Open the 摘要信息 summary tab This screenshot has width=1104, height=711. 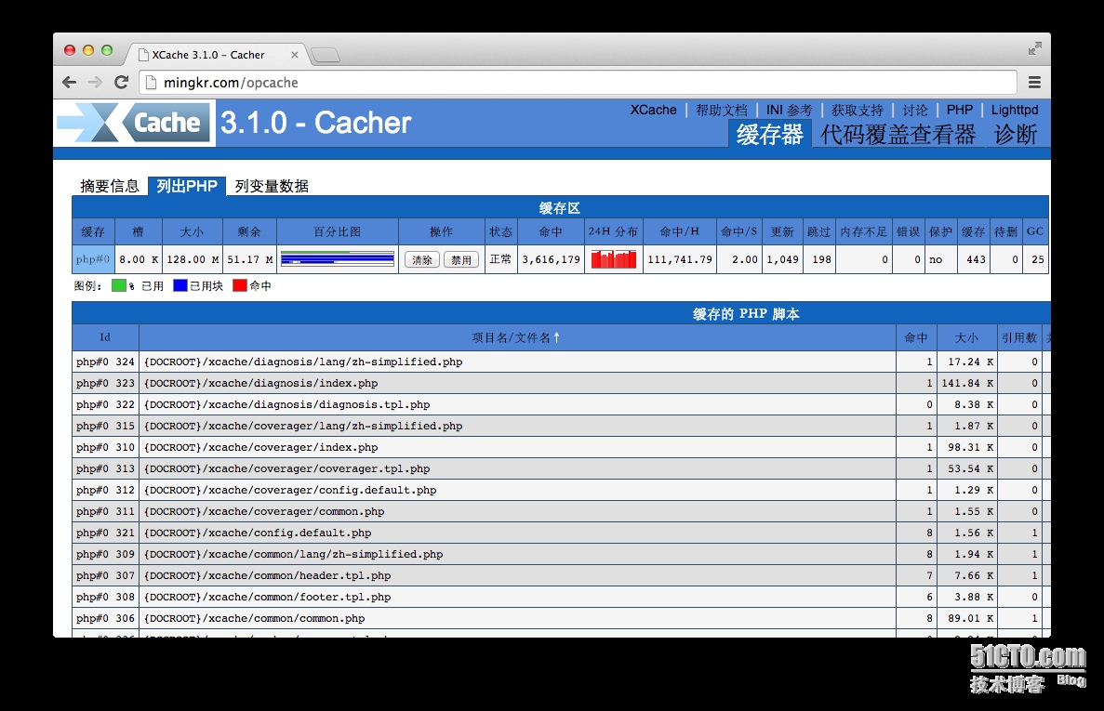click(x=109, y=186)
